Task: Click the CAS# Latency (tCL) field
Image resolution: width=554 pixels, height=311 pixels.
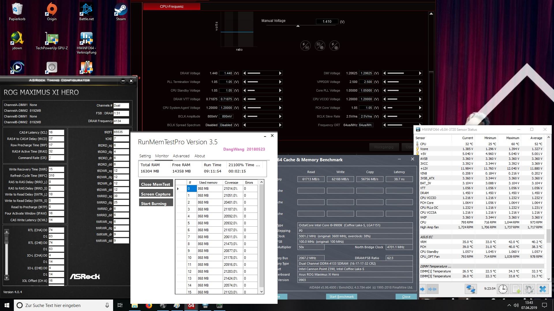Action: [x=56, y=132]
